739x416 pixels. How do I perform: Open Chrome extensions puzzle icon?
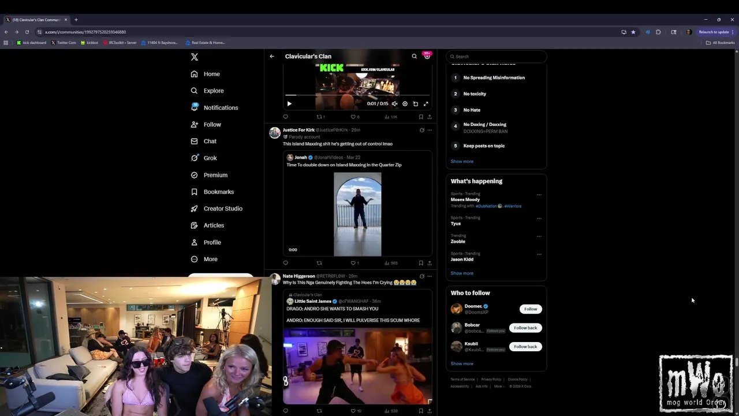pyautogui.click(x=658, y=32)
